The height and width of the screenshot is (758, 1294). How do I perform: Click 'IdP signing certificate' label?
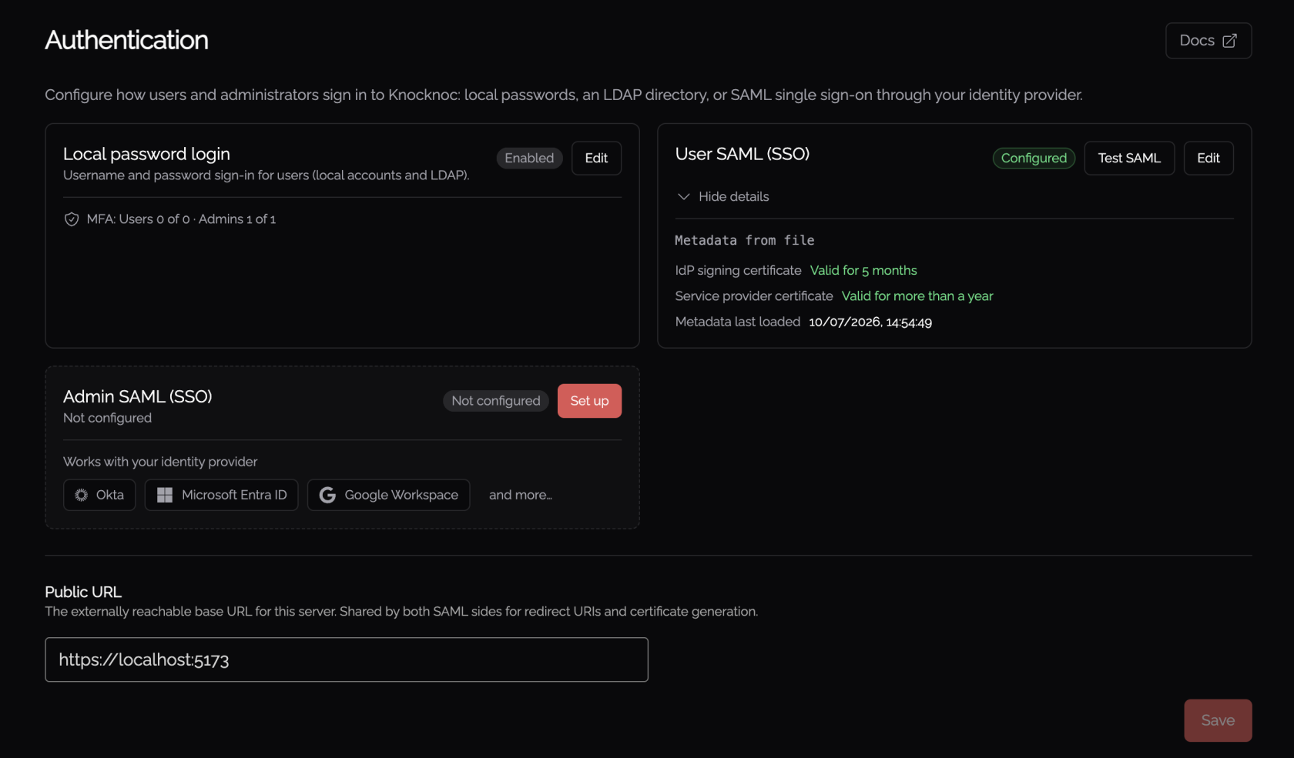click(738, 271)
